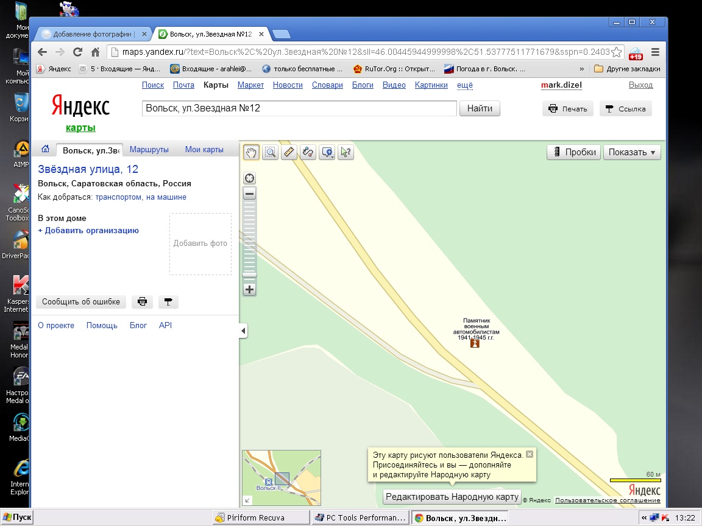
Task: Click the Найти search button
Action: [480, 108]
